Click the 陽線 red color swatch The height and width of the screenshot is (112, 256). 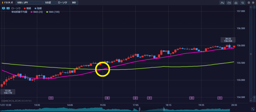(x=24, y=8)
